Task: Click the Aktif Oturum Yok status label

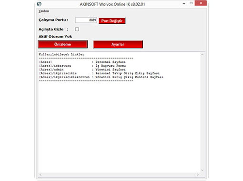Action: (x=55, y=37)
